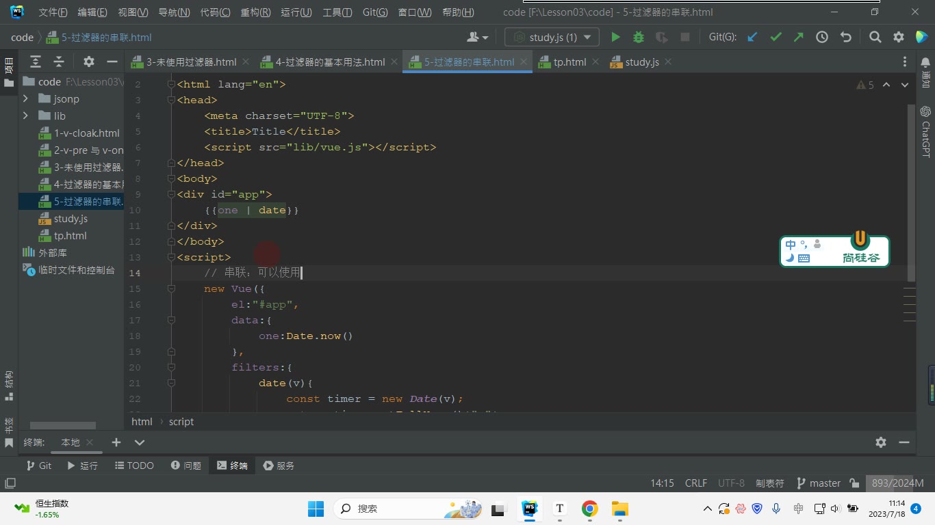Push commits with the green arrow icon

799,37
